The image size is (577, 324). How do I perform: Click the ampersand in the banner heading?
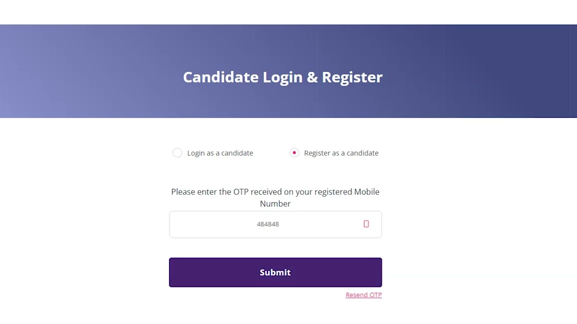[x=312, y=77]
